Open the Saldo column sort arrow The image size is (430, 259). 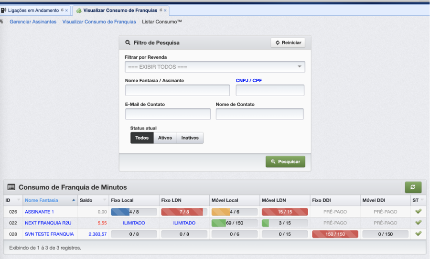point(105,200)
